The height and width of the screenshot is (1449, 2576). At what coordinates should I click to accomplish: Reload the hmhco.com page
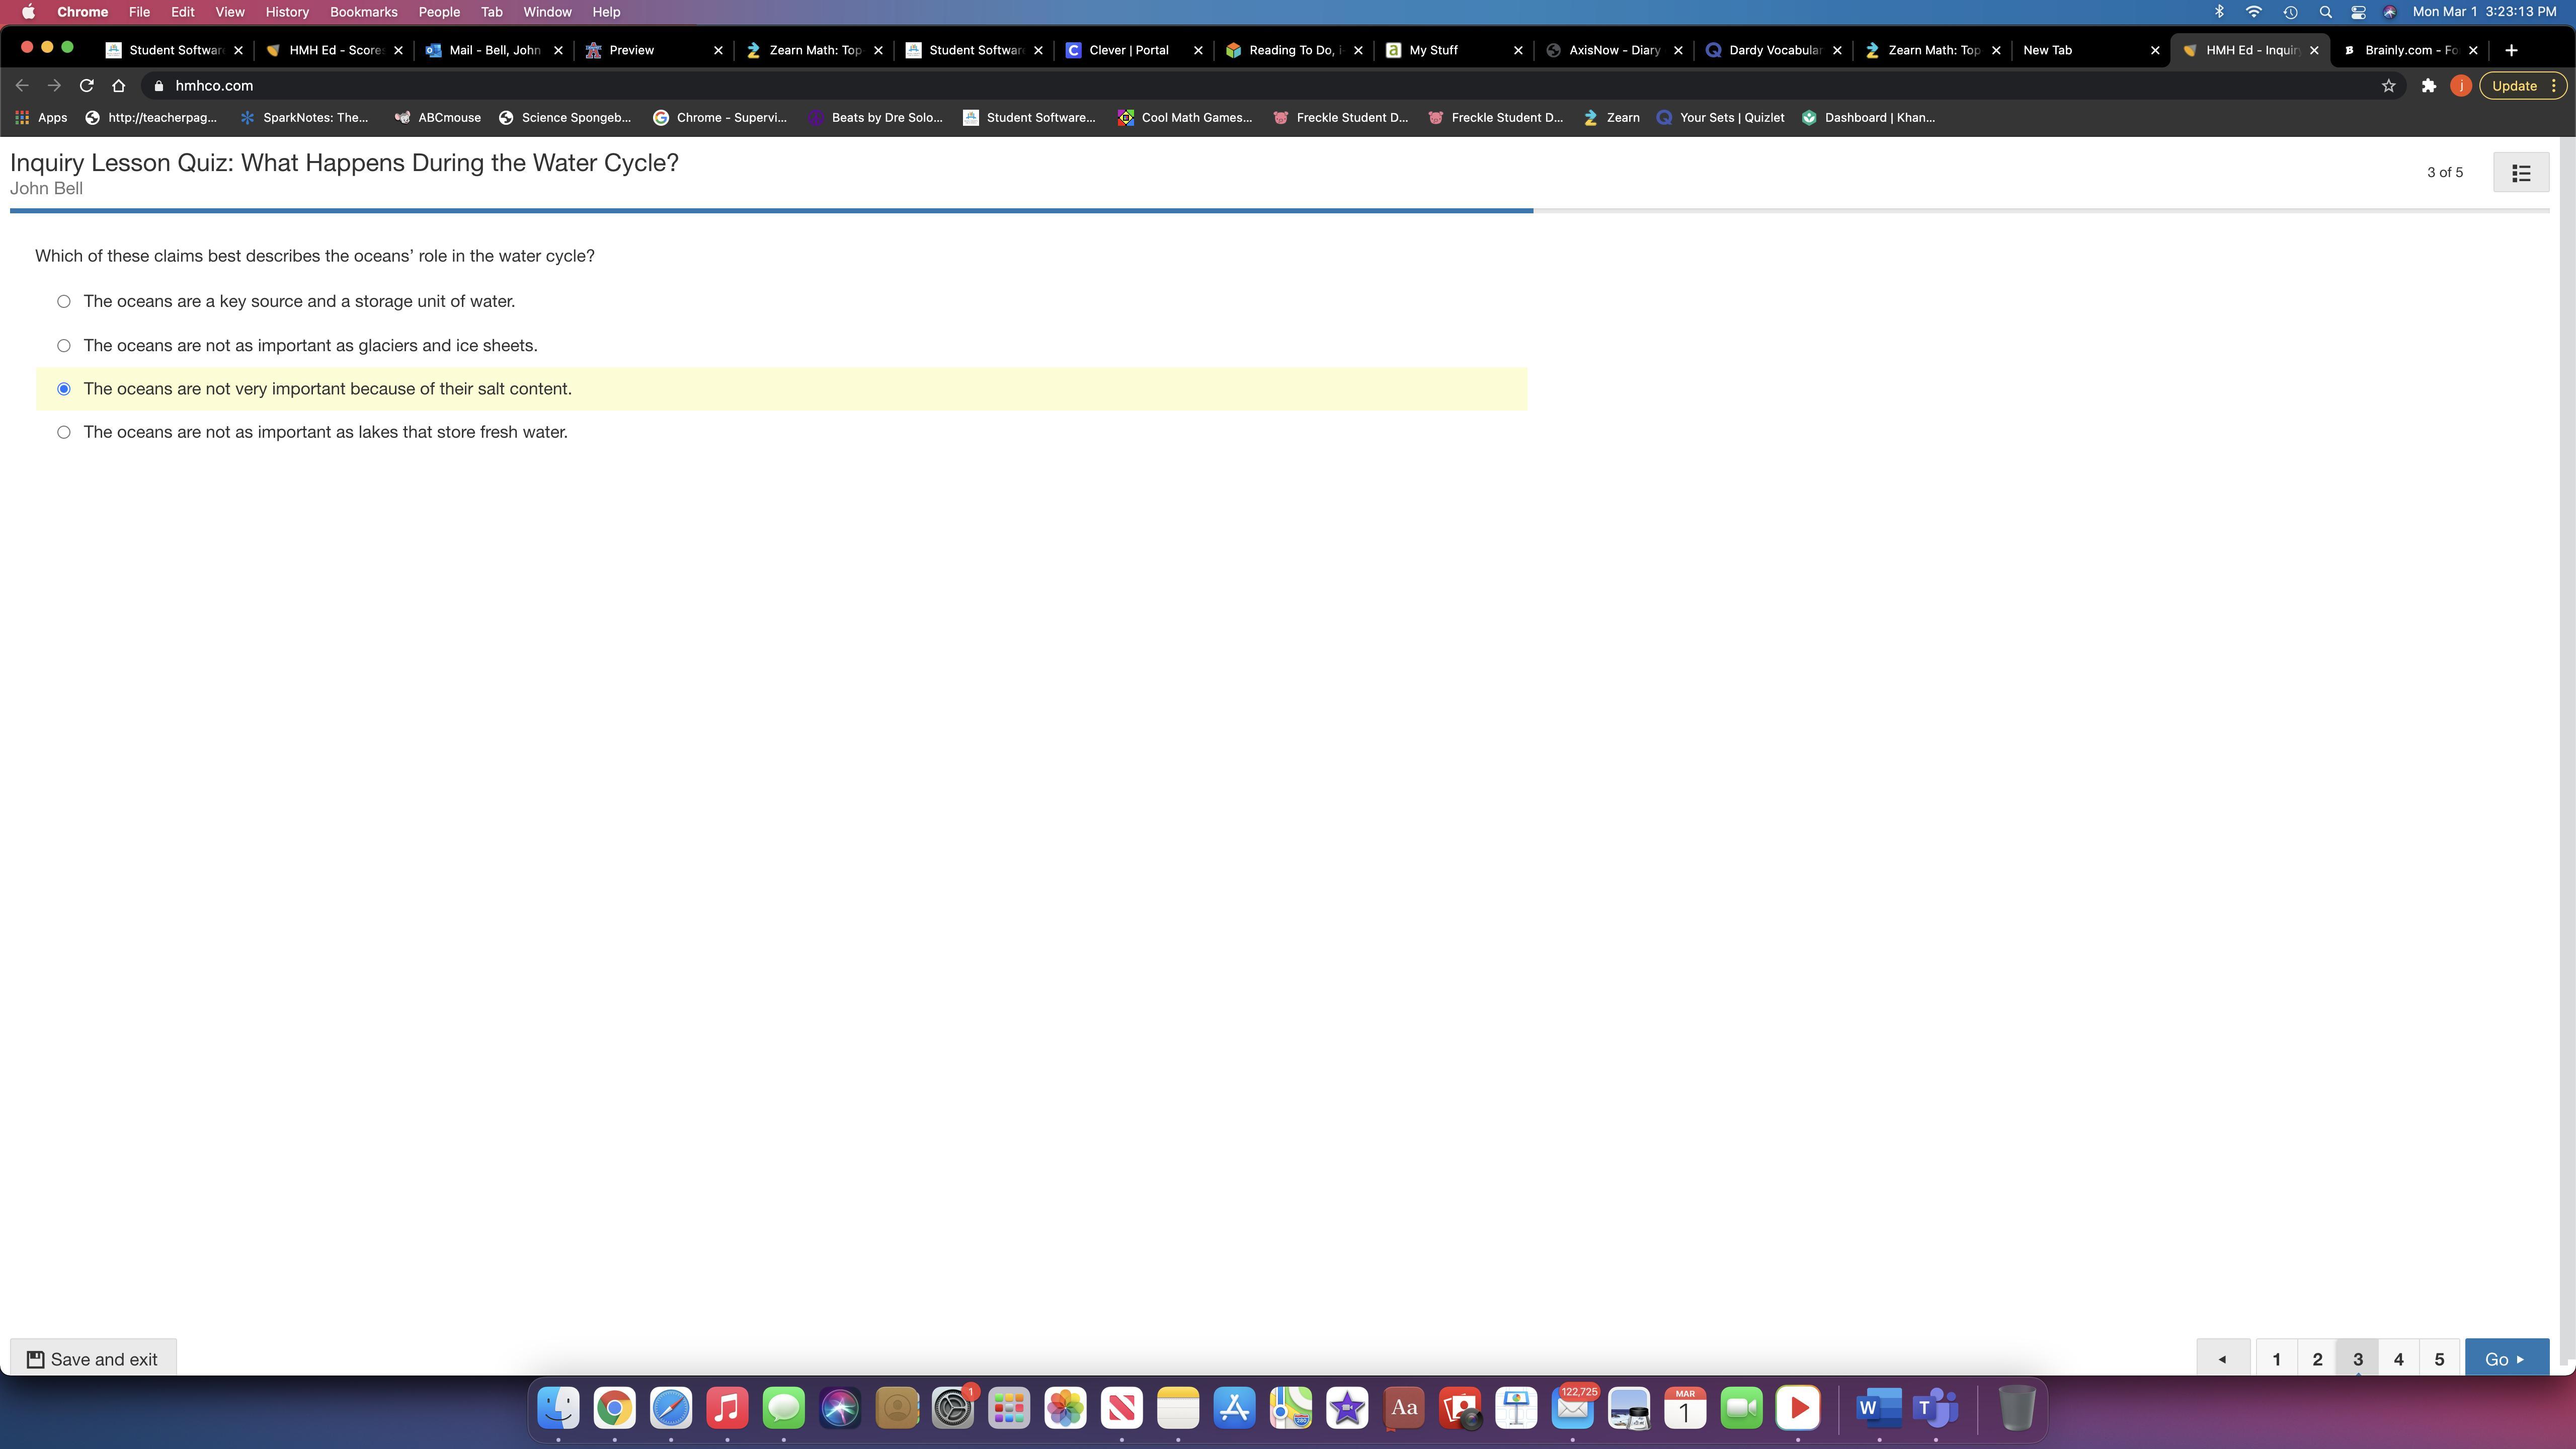coord(86,86)
